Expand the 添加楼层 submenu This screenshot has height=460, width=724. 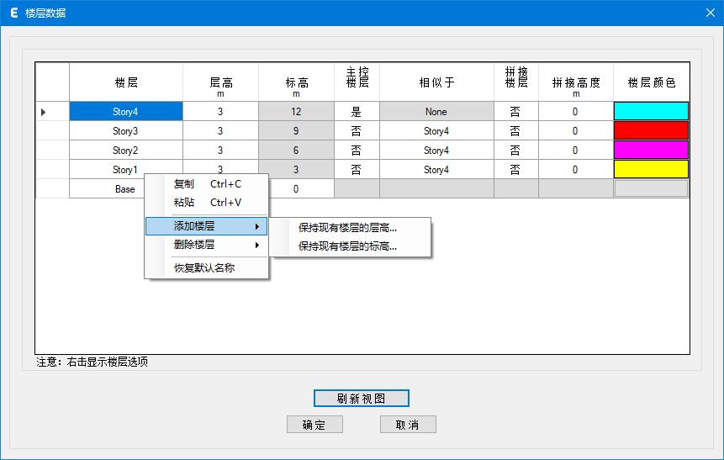(x=206, y=226)
